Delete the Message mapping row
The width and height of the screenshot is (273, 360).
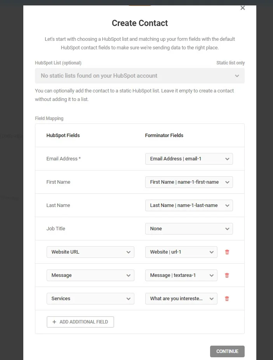[227, 275]
